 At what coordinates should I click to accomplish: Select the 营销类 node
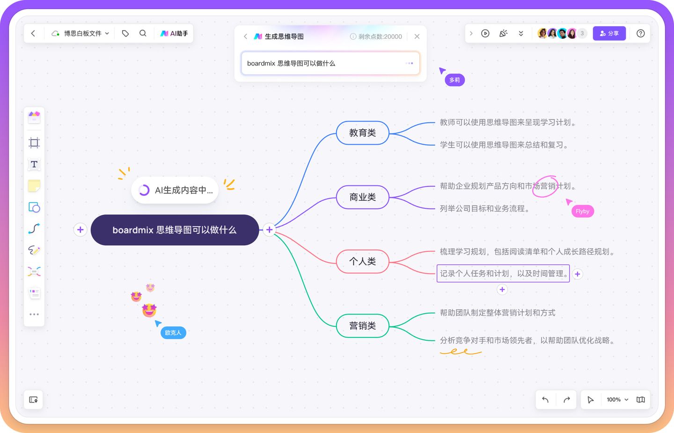363,326
